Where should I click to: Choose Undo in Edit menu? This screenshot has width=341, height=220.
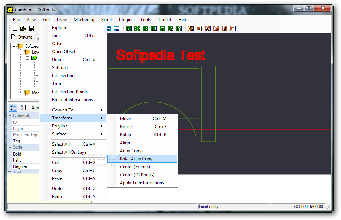point(73,189)
